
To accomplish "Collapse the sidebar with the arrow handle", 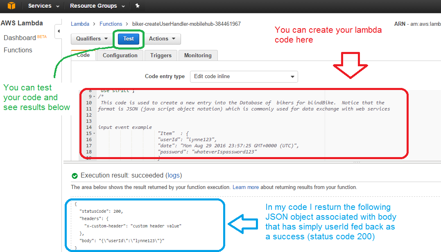I will pyautogui.click(x=58, y=31).
